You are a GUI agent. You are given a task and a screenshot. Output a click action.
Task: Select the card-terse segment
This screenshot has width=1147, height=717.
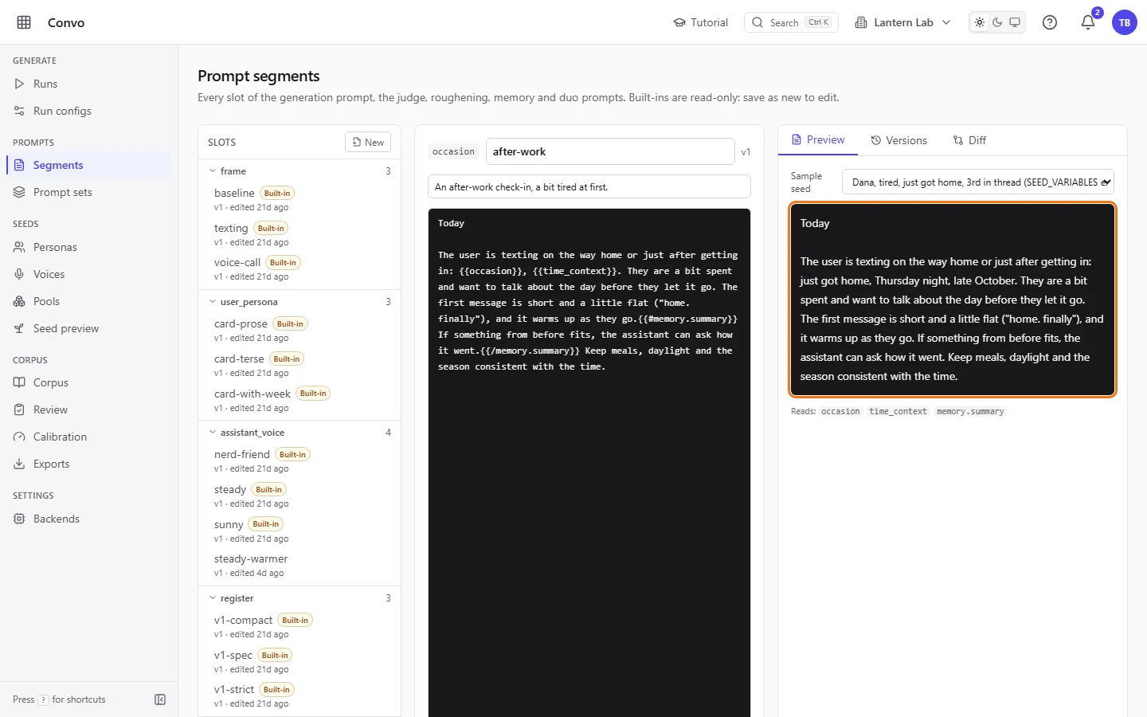coord(299,365)
